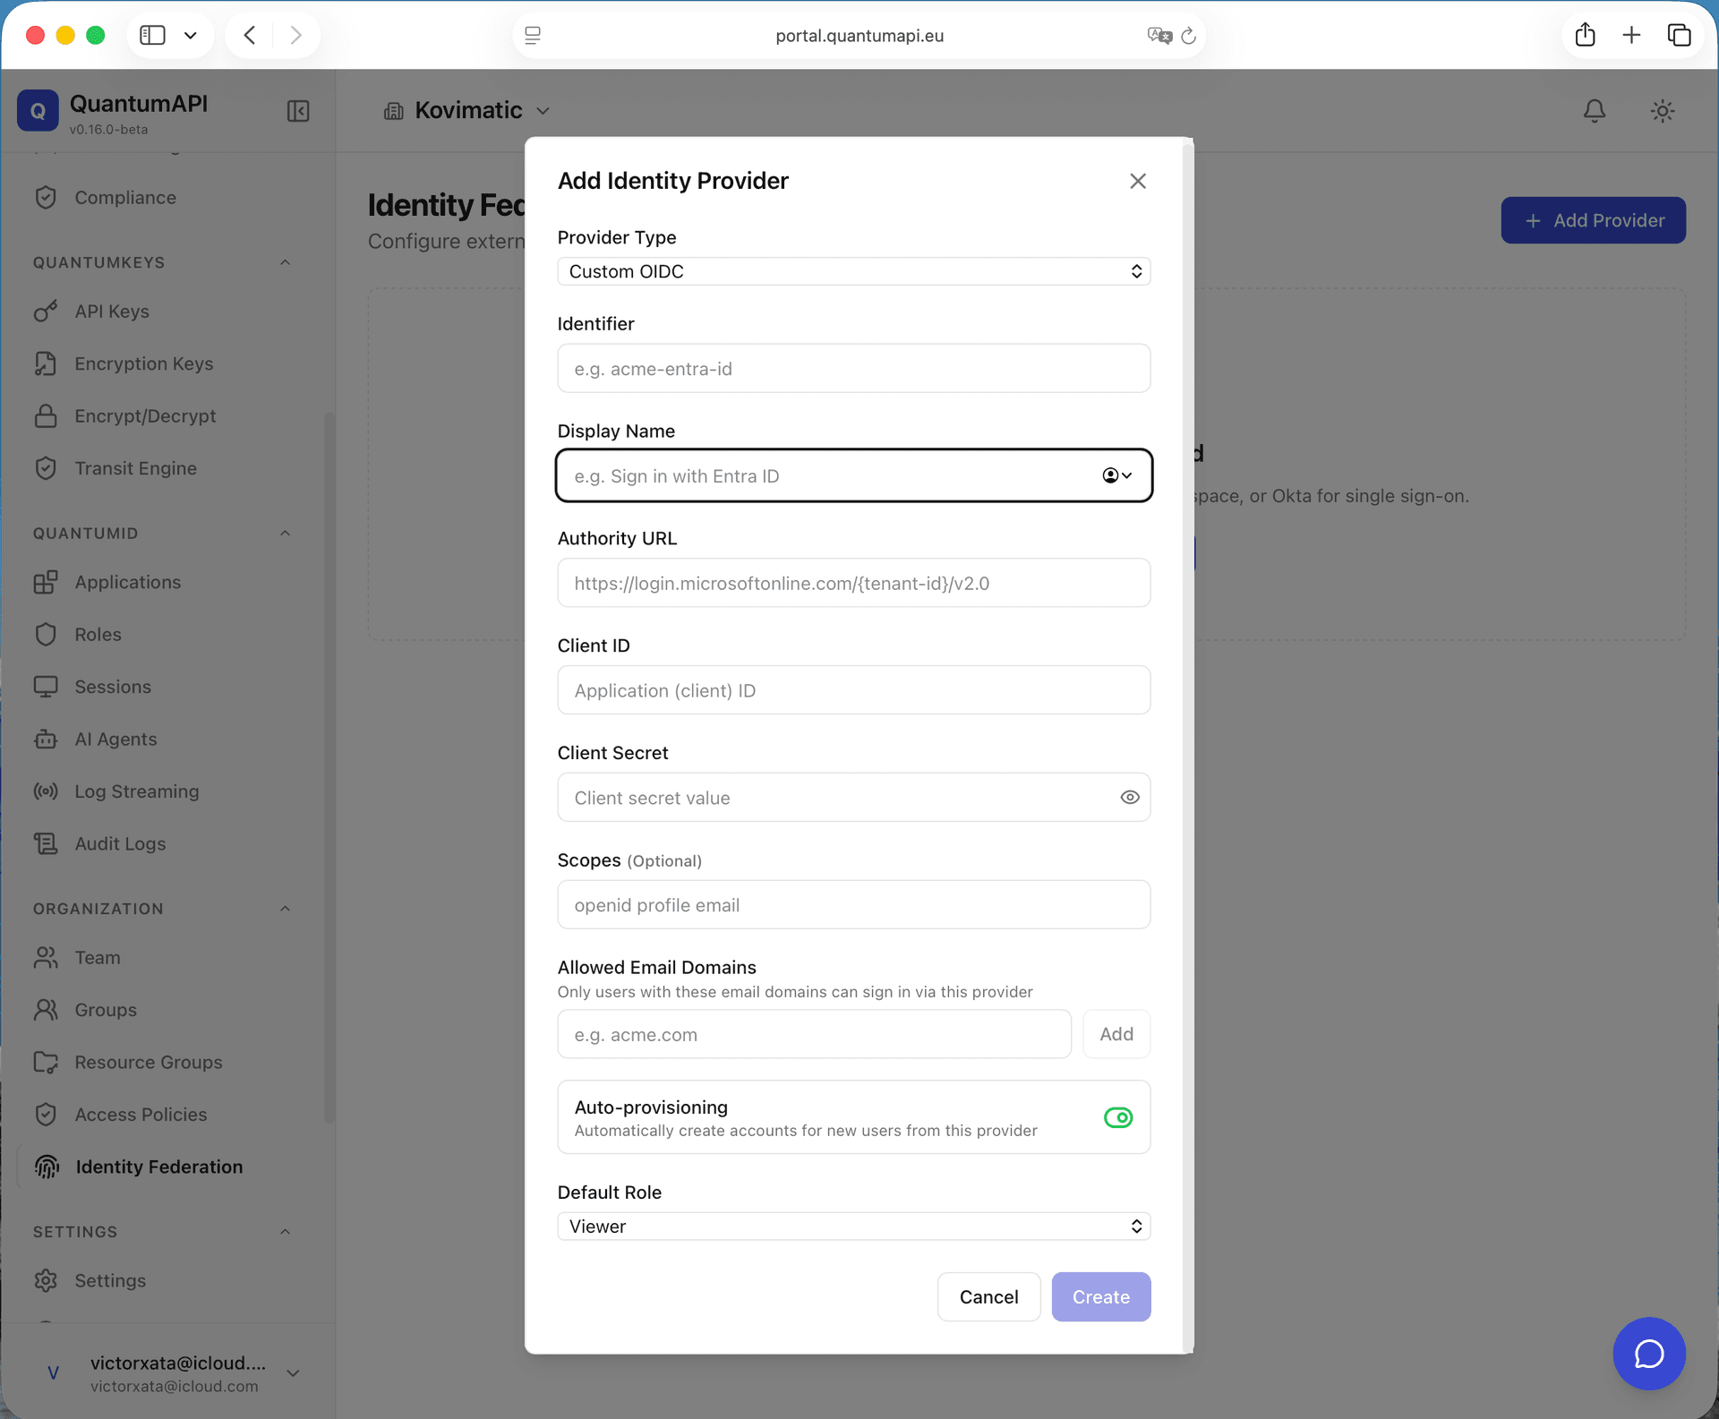Screen dimensions: 1719x1419
Task: Click the AI Agents icon
Action: [x=47, y=739]
